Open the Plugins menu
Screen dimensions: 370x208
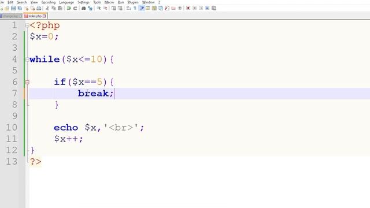coord(133,2)
